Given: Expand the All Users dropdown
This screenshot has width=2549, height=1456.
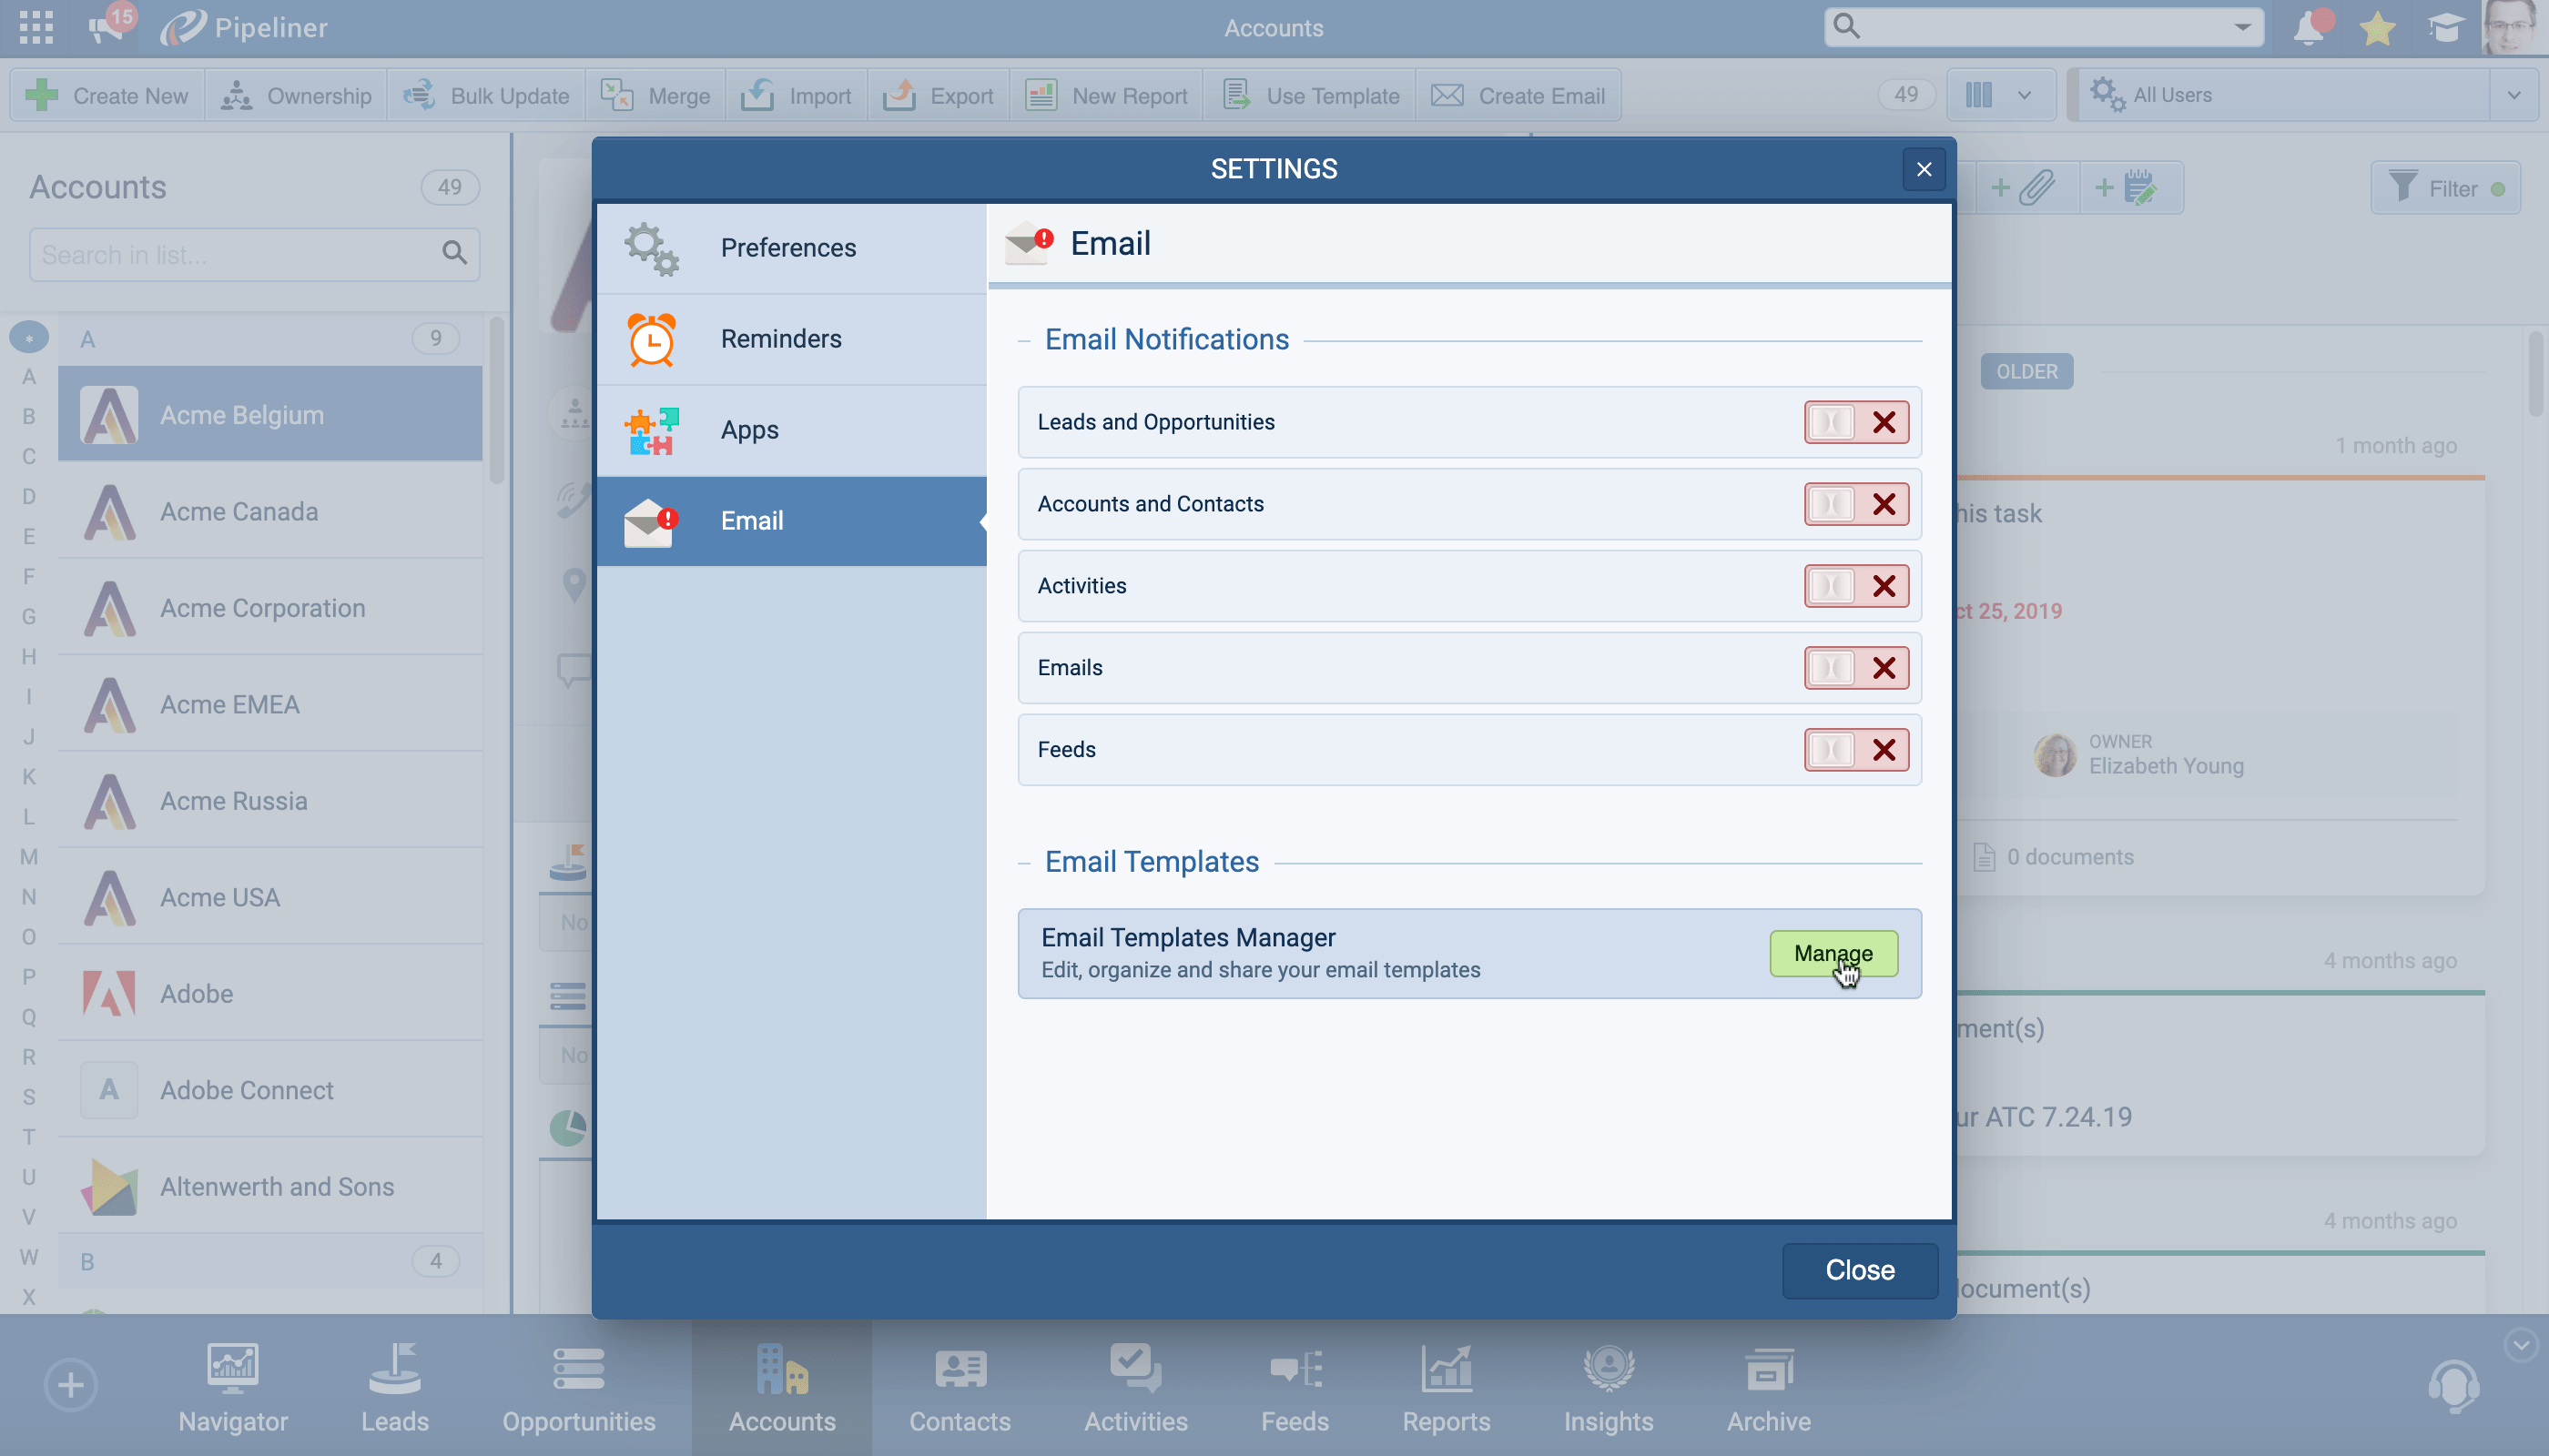Looking at the screenshot, I should [x=2513, y=95].
